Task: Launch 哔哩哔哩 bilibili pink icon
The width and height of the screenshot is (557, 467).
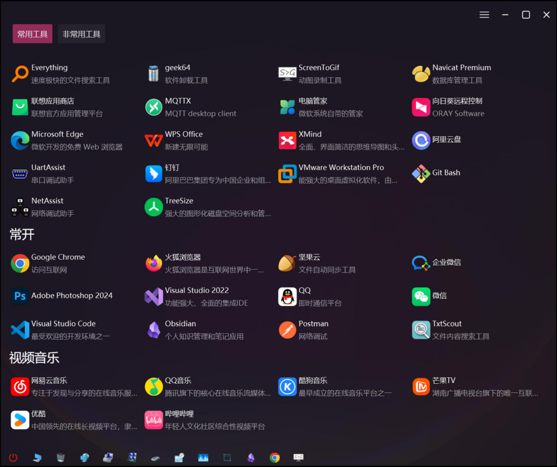Action: pos(153,420)
